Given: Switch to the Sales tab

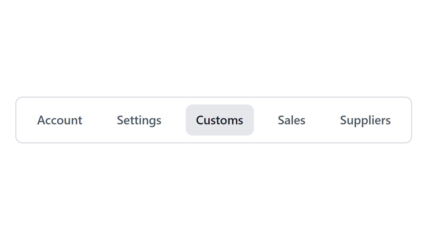Looking at the screenshot, I should click(291, 120).
